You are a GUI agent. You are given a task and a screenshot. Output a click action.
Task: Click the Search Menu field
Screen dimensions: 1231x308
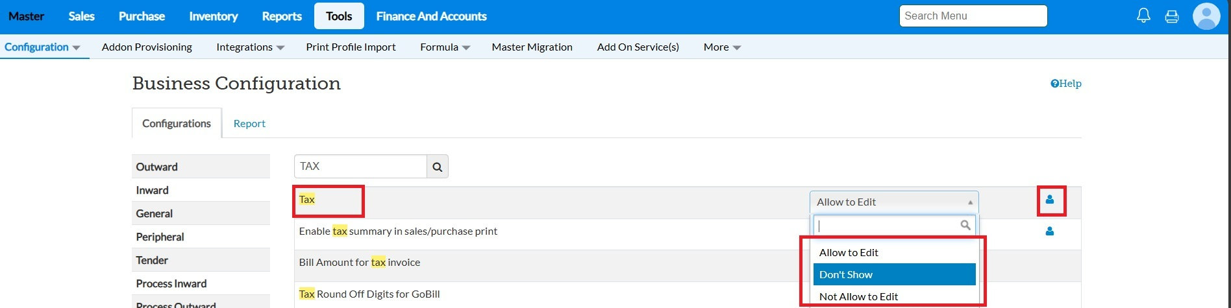tap(973, 16)
